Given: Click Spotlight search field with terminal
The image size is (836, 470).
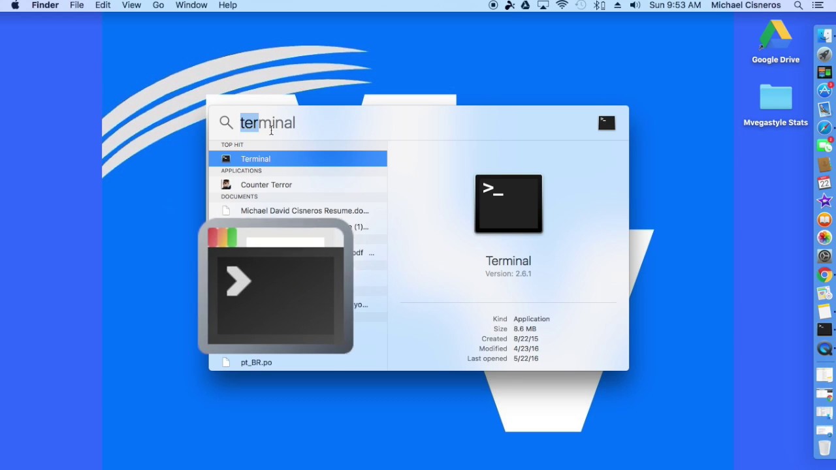Looking at the screenshot, I should 415,123.
